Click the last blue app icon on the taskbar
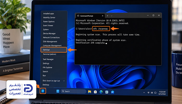The height and width of the screenshot is (104, 182). click(113, 92)
